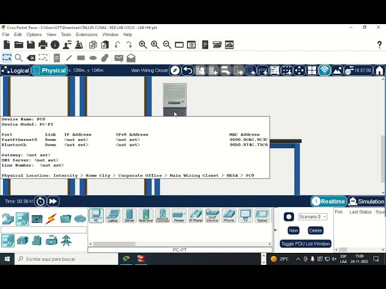Open the File menu
The width and height of the screenshot is (386, 289).
[5, 34]
